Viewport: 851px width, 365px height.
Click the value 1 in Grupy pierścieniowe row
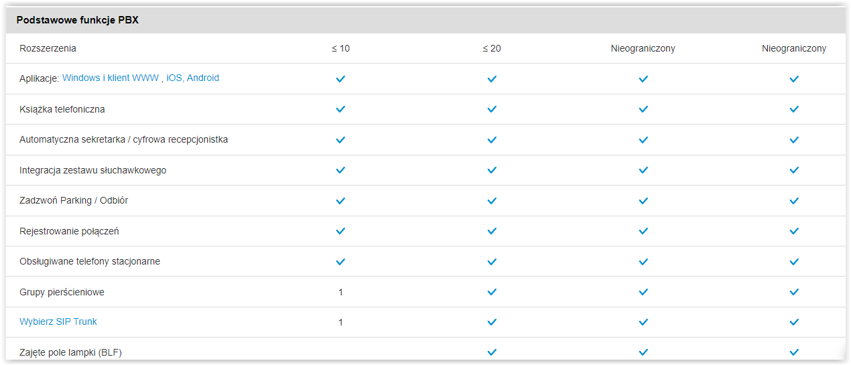click(x=340, y=293)
